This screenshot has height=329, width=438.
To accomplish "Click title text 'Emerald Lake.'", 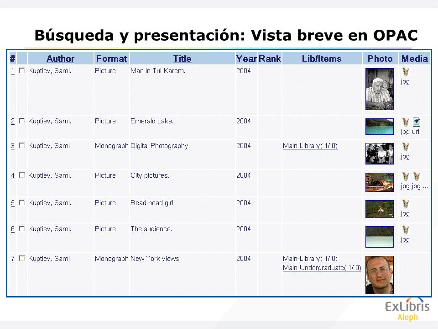I will point(152,121).
